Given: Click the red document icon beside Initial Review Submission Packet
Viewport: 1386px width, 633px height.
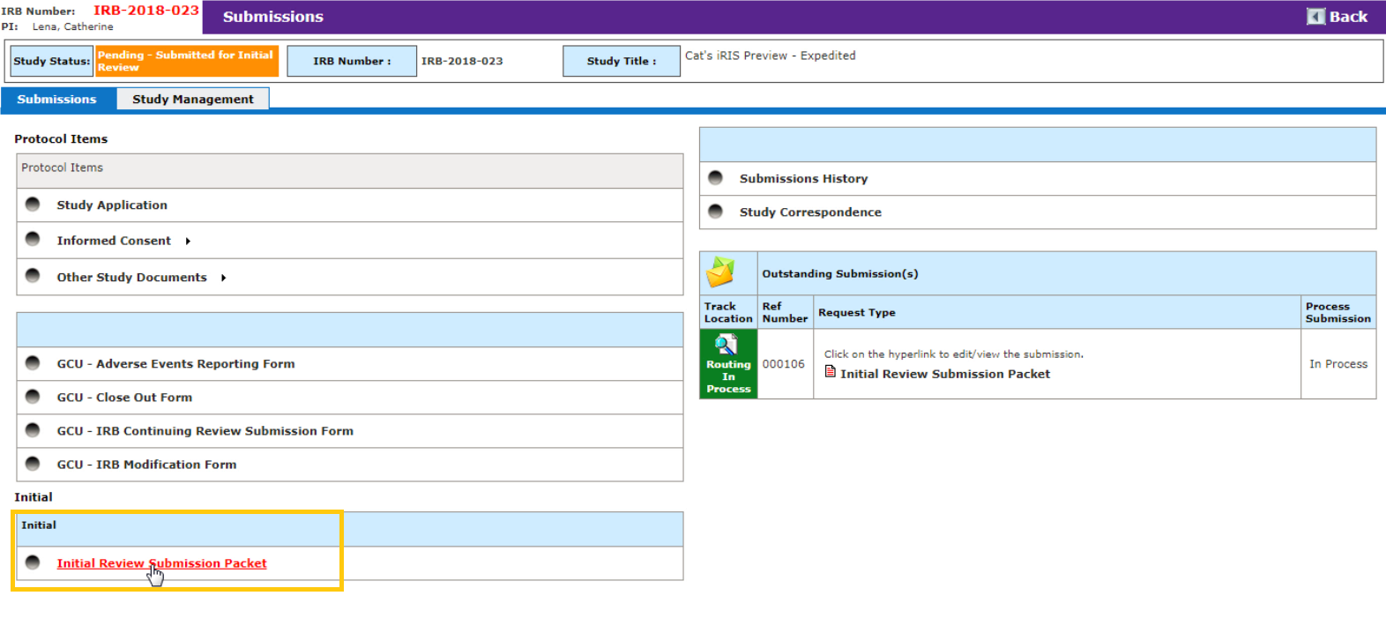Looking at the screenshot, I should tap(830, 371).
